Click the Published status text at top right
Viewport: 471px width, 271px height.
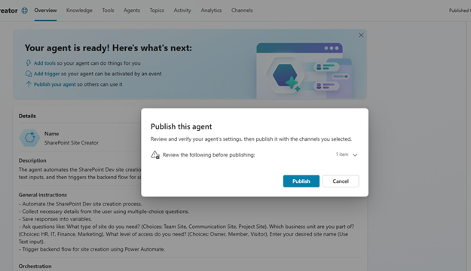[x=460, y=11]
